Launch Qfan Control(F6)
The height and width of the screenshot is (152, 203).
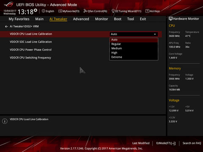tap(95, 11)
